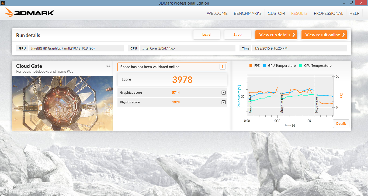Open View result online

[x=324, y=35]
